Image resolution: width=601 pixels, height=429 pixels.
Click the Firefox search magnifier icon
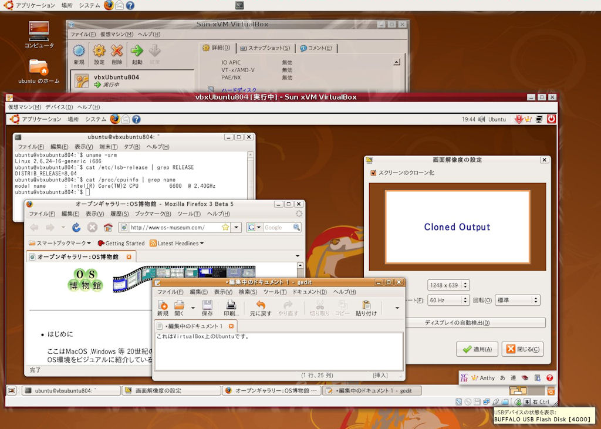pyautogui.click(x=296, y=227)
